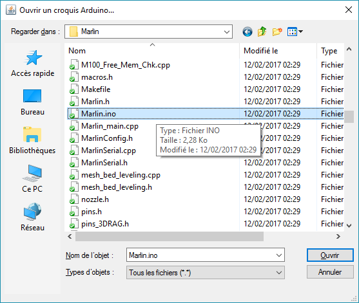Select the file name pins_3DRAG.h

(x=105, y=224)
